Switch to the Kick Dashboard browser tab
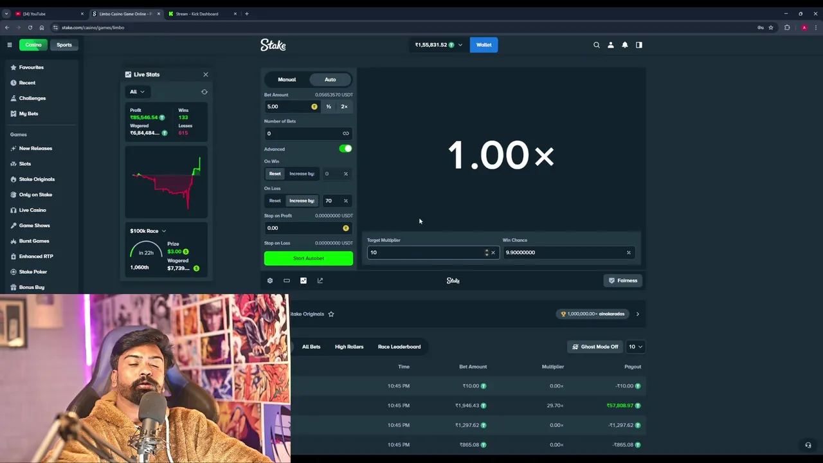Image resolution: width=823 pixels, height=463 pixels. [203, 14]
